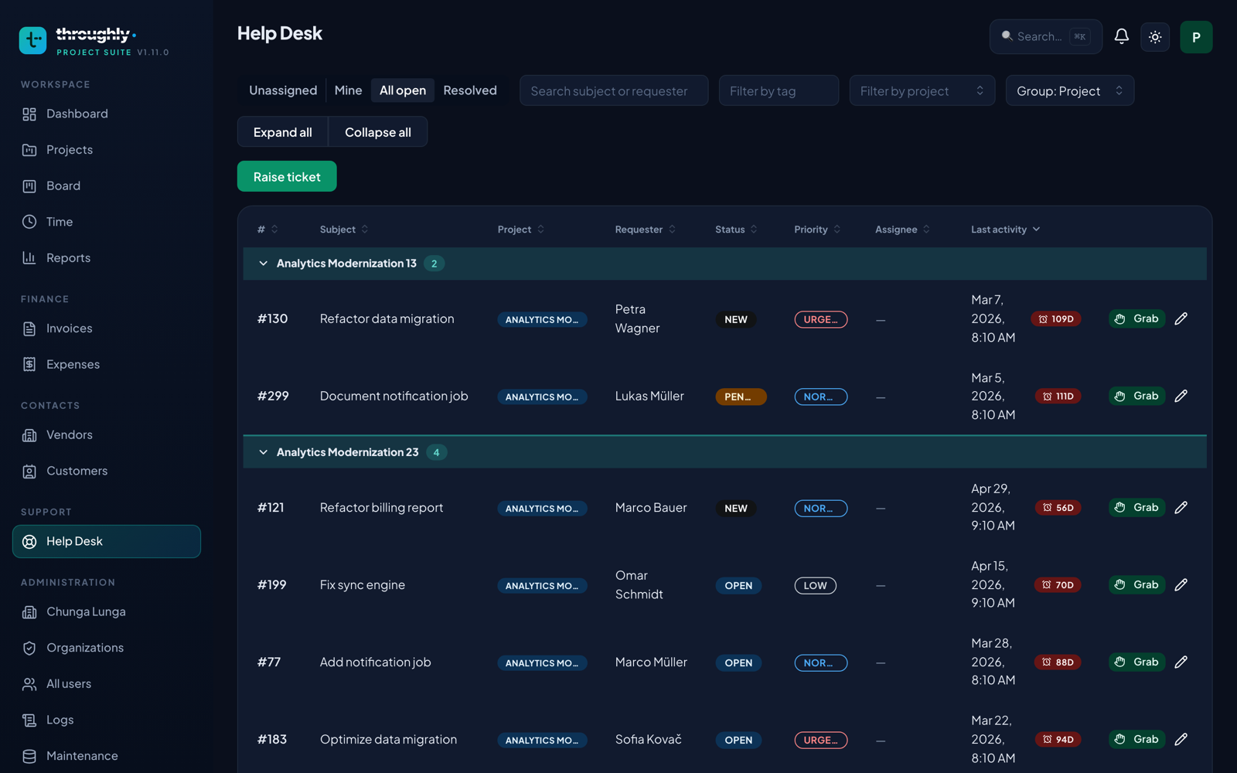Edit ticket #199 pencil icon
This screenshot has width=1237, height=773.
tap(1181, 584)
